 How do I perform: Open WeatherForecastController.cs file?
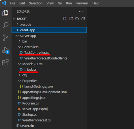pos(46,58)
